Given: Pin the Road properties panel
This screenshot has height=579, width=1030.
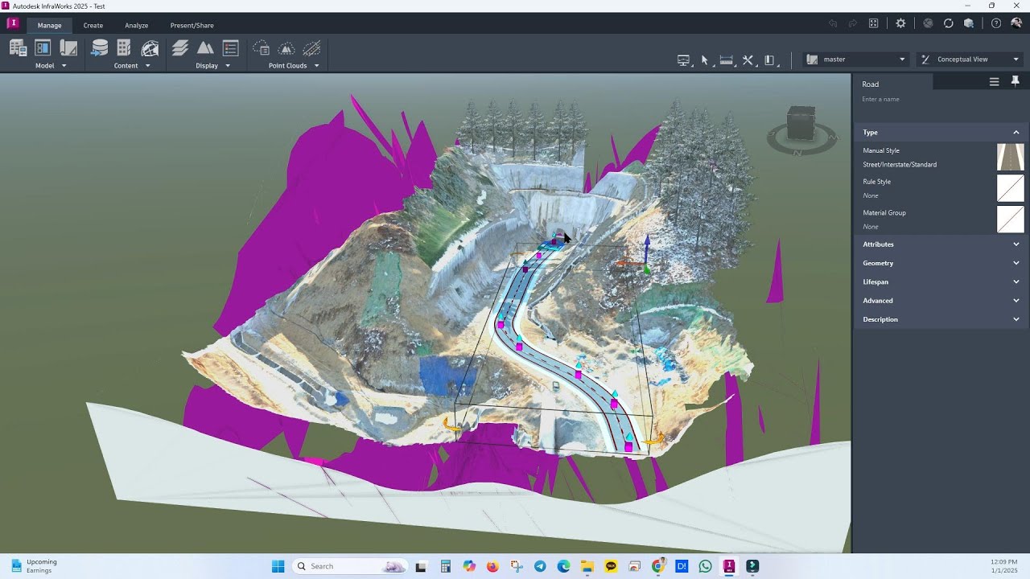Looking at the screenshot, I should pyautogui.click(x=1016, y=81).
